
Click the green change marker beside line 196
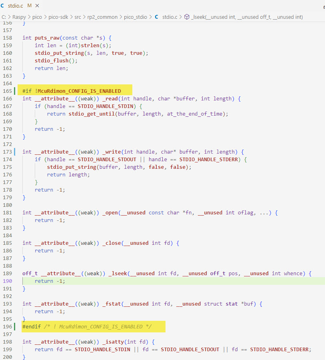15,326
